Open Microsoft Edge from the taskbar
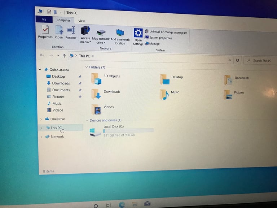Image resolution: width=277 pixels, height=208 pixels. [122, 205]
